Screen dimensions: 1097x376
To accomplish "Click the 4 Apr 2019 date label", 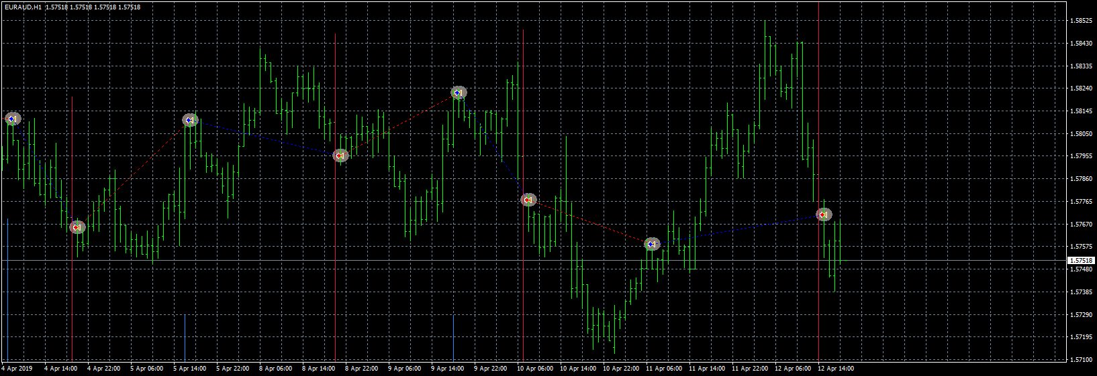I will [17, 369].
